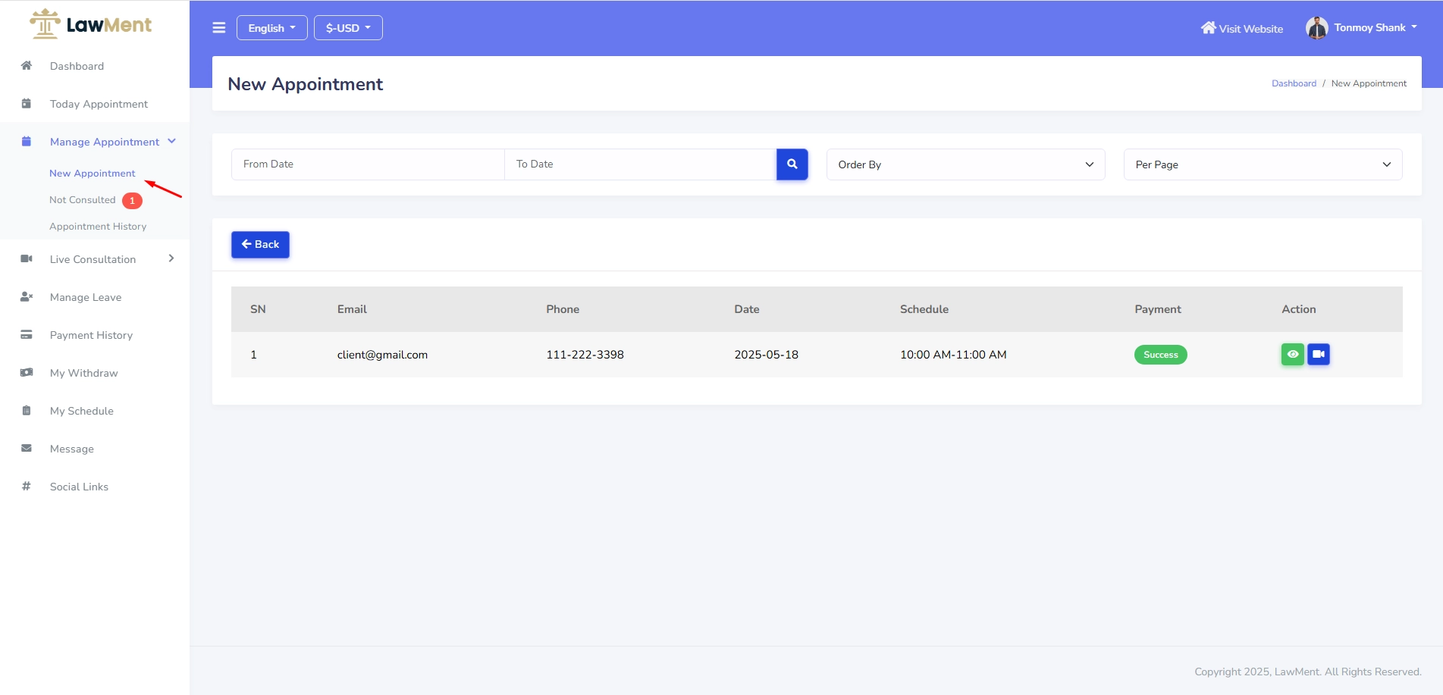Click the Phone column header
Viewport: 1443px width, 695px height.
click(563, 309)
